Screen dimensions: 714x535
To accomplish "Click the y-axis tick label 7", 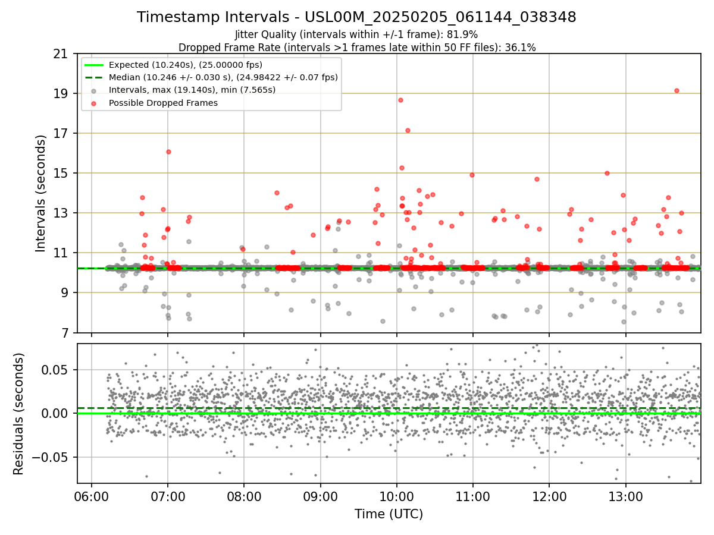I will pyautogui.click(x=64, y=333).
